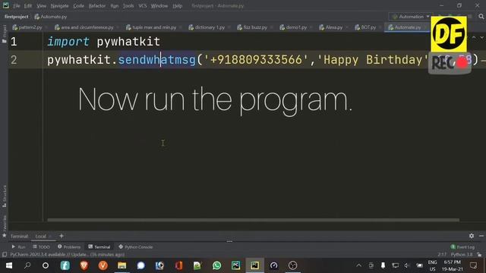The height and width of the screenshot is (273, 486).
Task: Open the Run tool window
Action: pyautogui.click(x=18, y=246)
